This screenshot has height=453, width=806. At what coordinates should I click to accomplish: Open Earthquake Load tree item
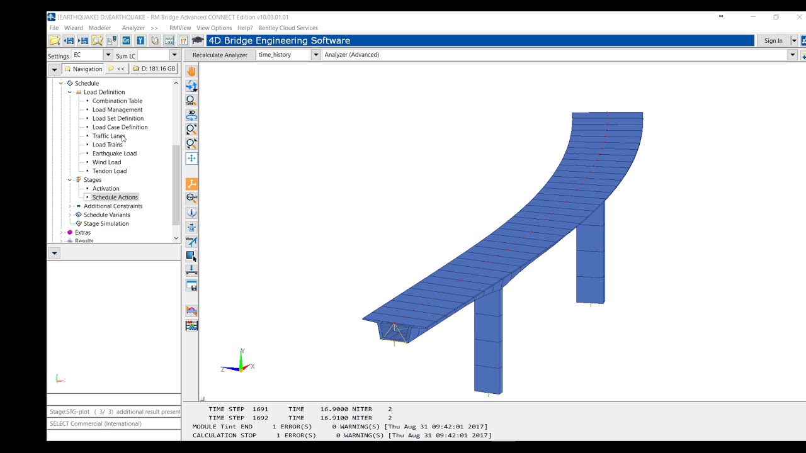[x=115, y=154]
